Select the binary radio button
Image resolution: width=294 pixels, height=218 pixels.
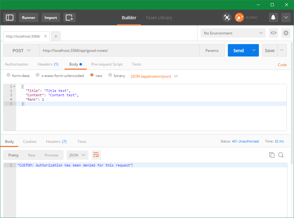[x=110, y=75]
